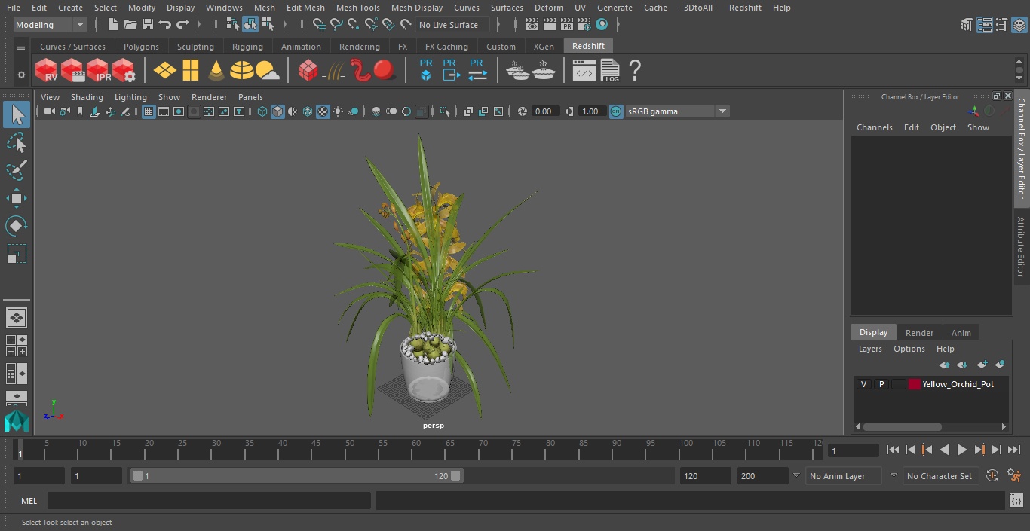Viewport: 1030px width, 531px height.
Task: Open character set options running figure icon
Action: pyautogui.click(x=1014, y=475)
